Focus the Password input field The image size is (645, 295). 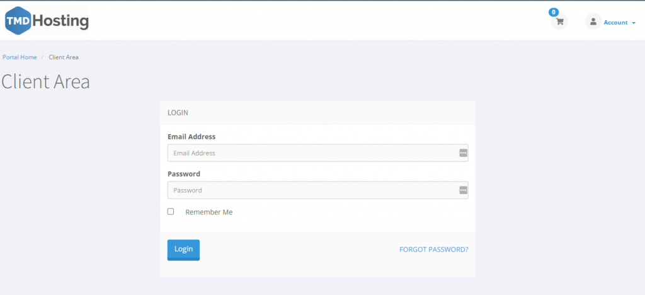[x=312, y=190]
